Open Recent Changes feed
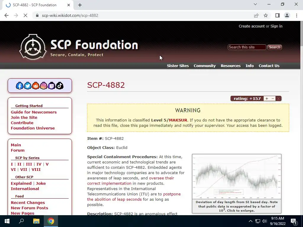 click(28, 203)
